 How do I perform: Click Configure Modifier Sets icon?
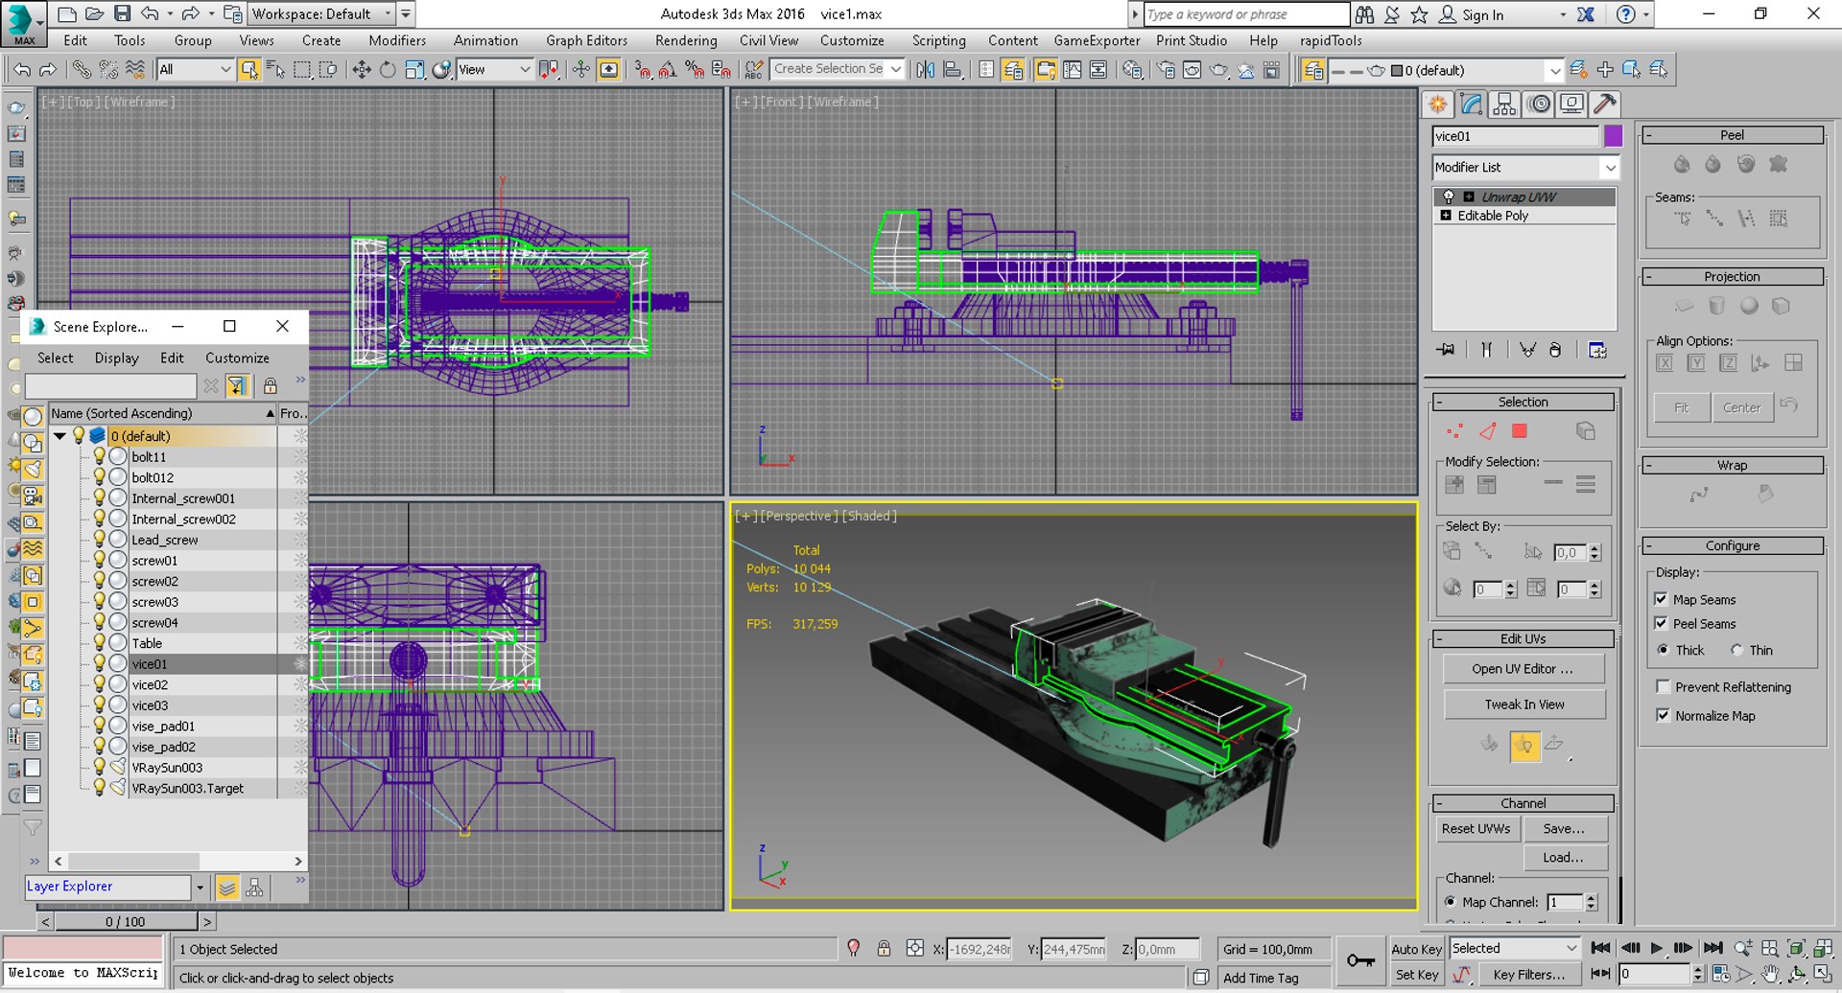click(1597, 350)
